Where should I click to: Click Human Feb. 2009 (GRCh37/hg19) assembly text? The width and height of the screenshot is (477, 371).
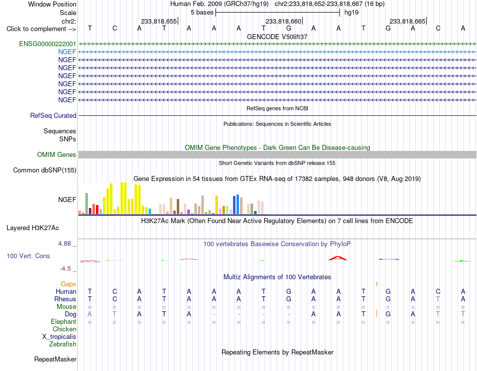(219, 4)
